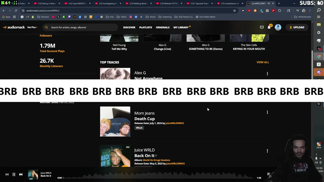The height and width of the screenshot is (182, 324).
Task: Pause the currently playing song
Action: click(x=14, y=174)
